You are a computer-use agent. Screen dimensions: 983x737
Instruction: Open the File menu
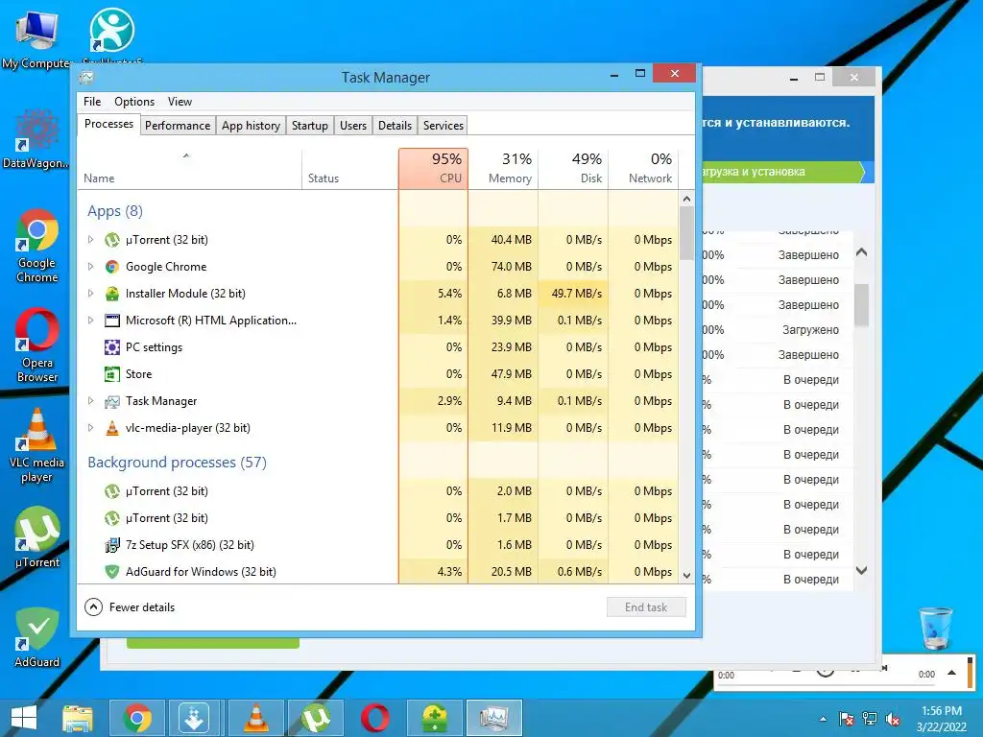tap(92, 102)
